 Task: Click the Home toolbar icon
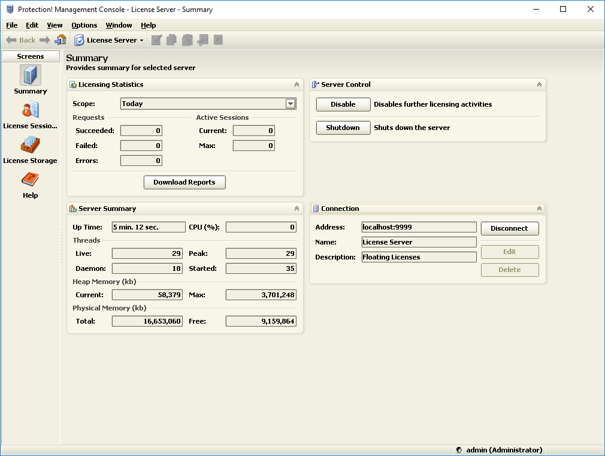point(60,40)
